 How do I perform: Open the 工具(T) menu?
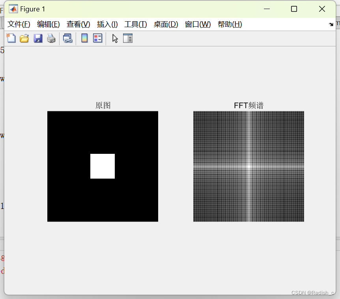click(x=136, y=24)
